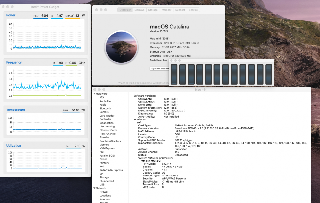Click the System Report button

tap(160, 69)
